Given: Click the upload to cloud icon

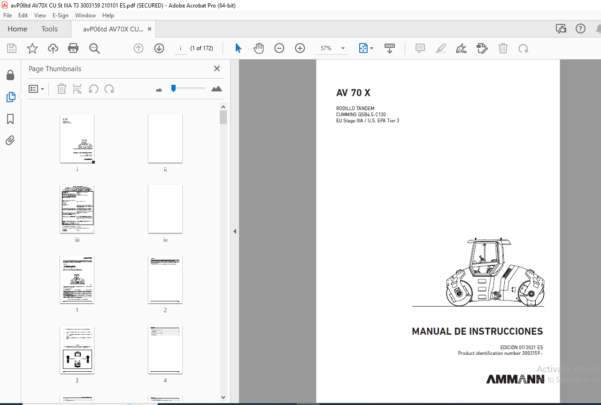Looking at the screenshot, I should 53,48.
